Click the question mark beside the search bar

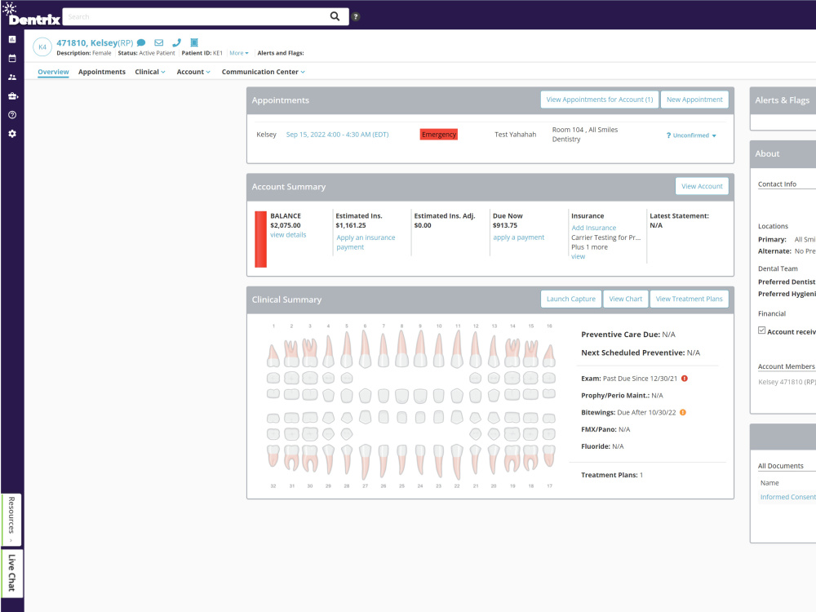point(356,16)
